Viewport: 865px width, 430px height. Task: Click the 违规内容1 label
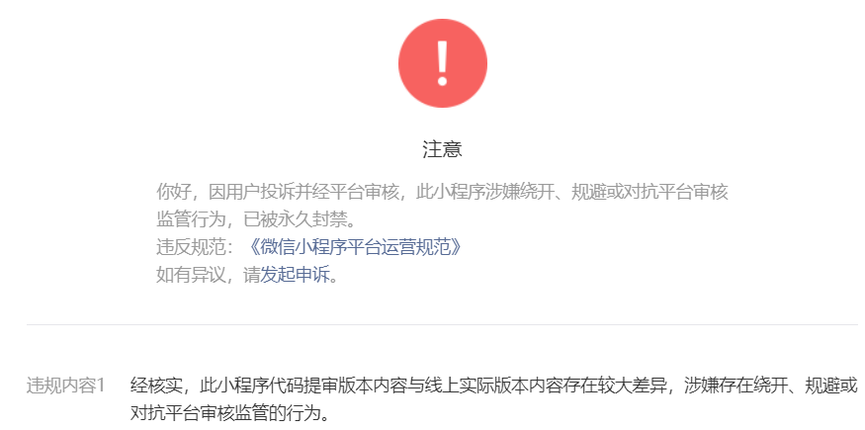[x=65, y=386]
